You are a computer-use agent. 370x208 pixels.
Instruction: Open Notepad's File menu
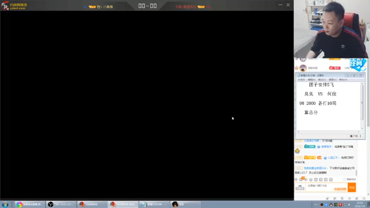pos(301,80)
